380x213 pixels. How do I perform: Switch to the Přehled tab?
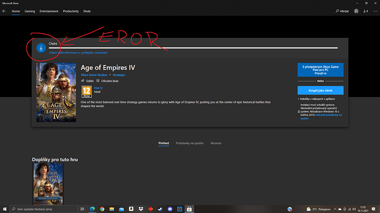click(164, 143)
